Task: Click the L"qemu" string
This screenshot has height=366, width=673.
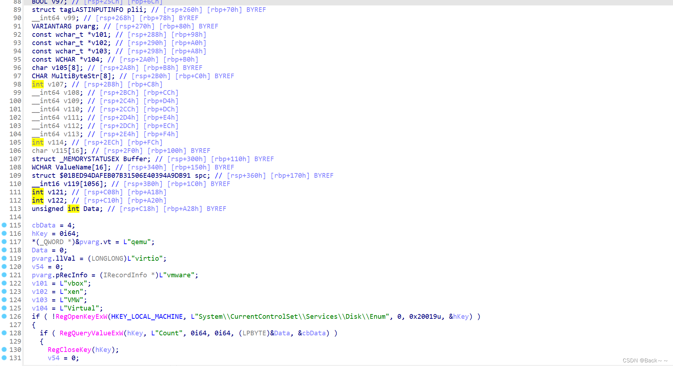Action: click(137, 242)
